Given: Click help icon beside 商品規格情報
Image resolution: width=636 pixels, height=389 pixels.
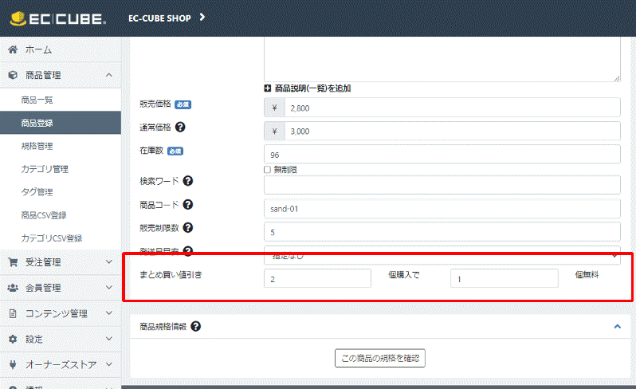Looking at the screenshot, I should tap(195, 326).
